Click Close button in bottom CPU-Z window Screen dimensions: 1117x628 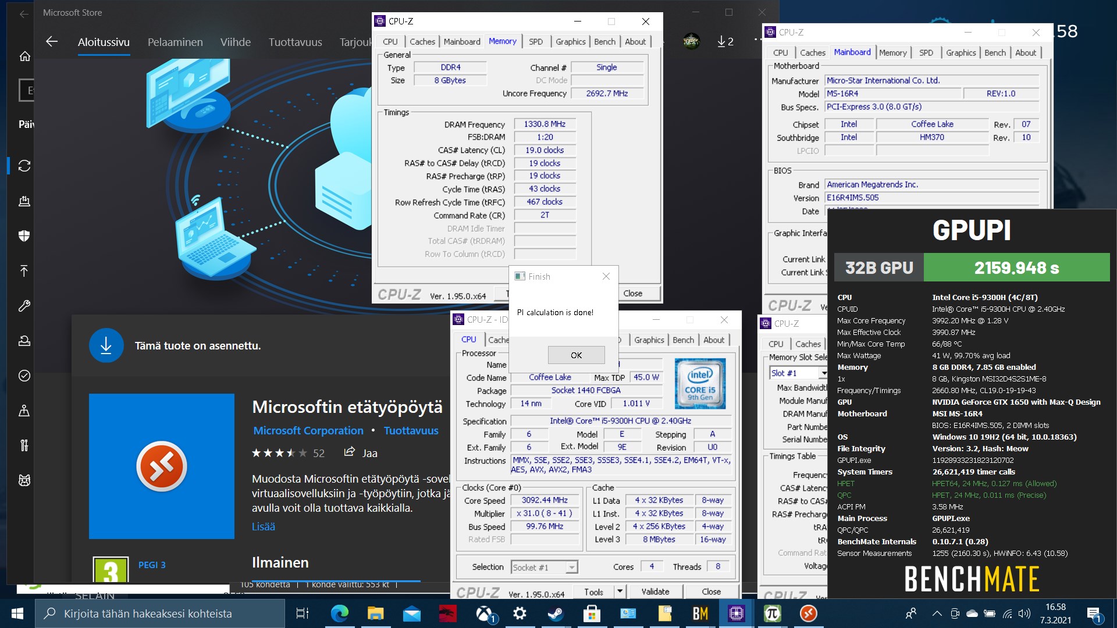point(711,591)
